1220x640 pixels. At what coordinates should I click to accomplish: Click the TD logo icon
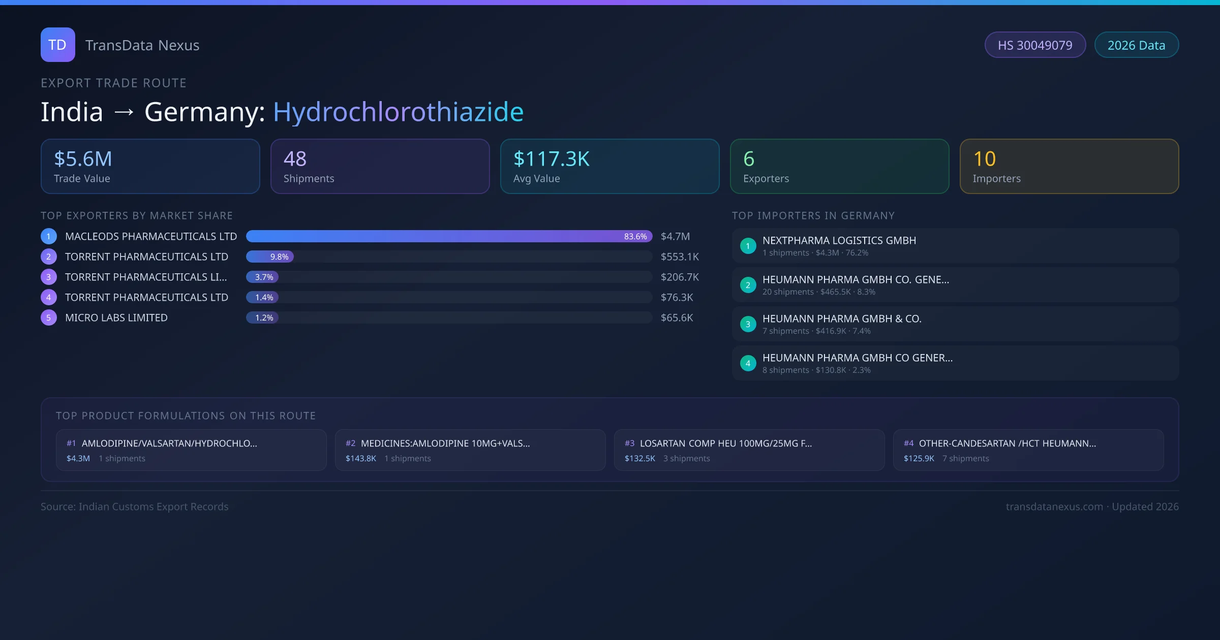57,45
